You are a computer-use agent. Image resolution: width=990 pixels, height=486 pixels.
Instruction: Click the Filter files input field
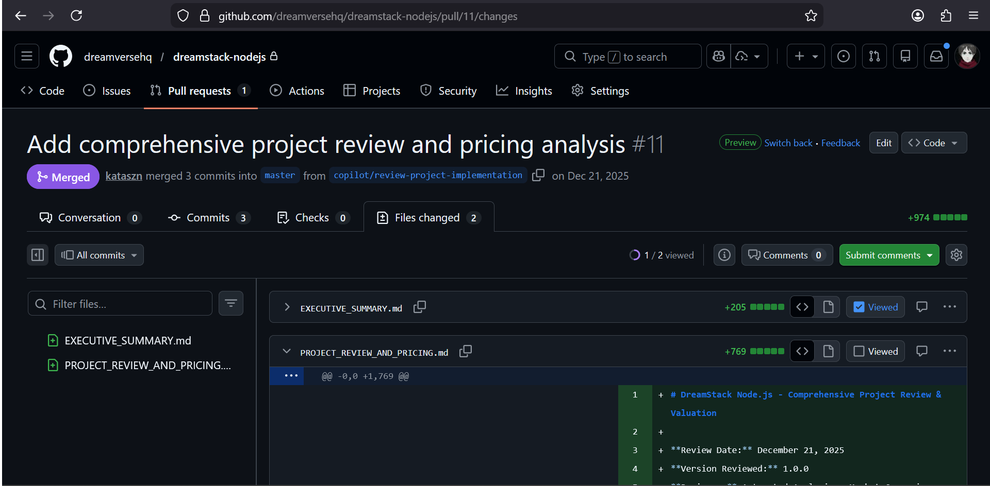[x=120, y=303]
